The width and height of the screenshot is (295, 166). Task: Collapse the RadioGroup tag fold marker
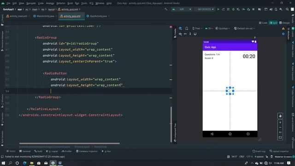click(x=18, y=38)
